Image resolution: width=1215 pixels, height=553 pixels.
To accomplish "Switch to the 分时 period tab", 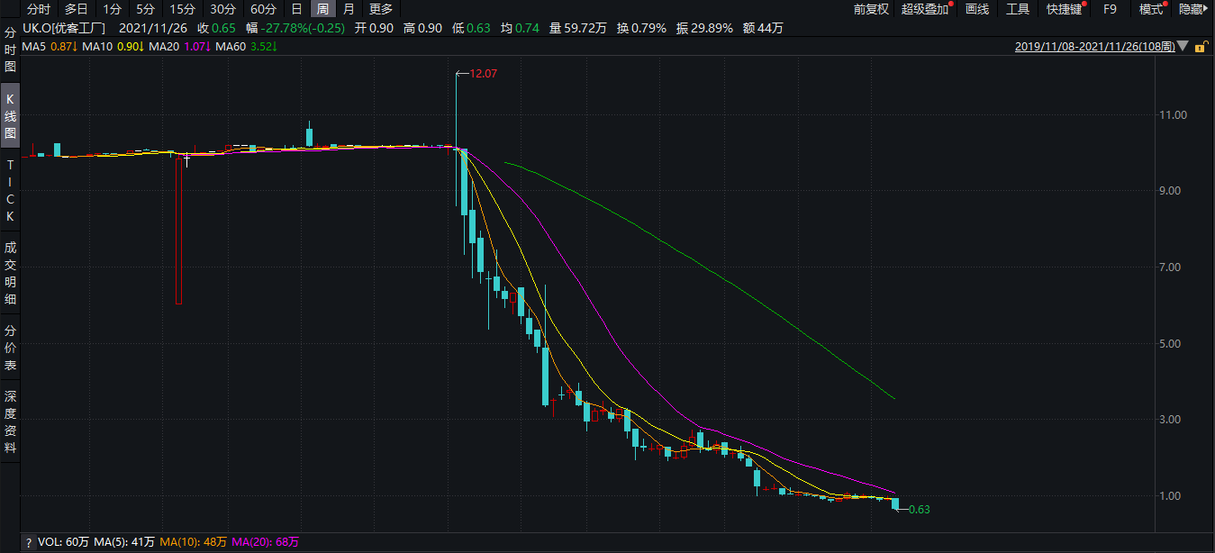I will [x=39, y=9].
